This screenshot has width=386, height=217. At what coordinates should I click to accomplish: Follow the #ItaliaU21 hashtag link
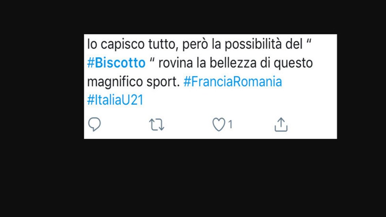click(x=115, y=100)
